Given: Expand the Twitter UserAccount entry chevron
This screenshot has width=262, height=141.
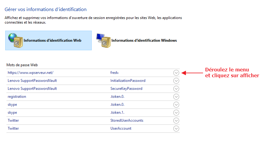Looking at the screenshot, I should coord(176,129).
